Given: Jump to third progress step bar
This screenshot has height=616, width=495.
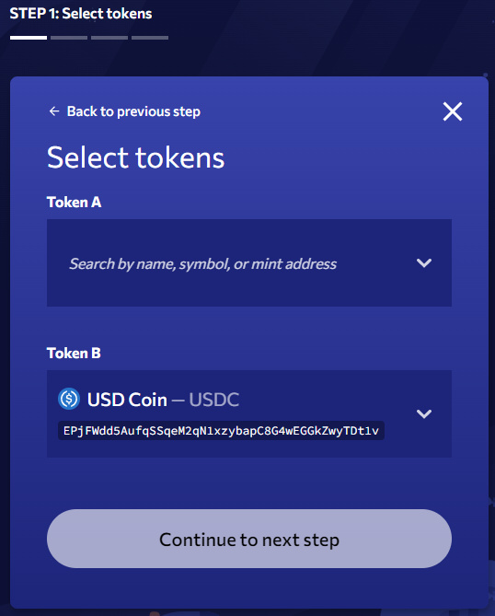Looking at the screenshot, I should [109, 38].
